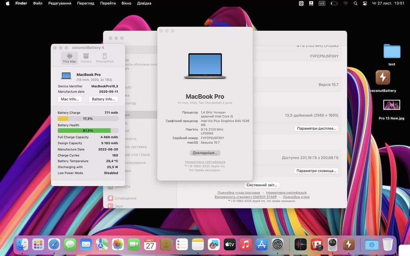Image resolution: width=410 pixels, height=256 pixels.
Task: Open Photos from the Dock
Action: point(118,245)
